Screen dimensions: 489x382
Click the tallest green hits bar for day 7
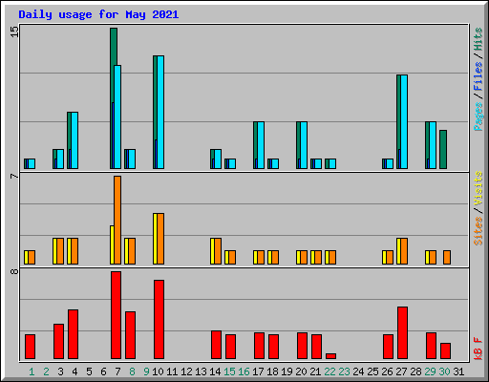(114, 48)
